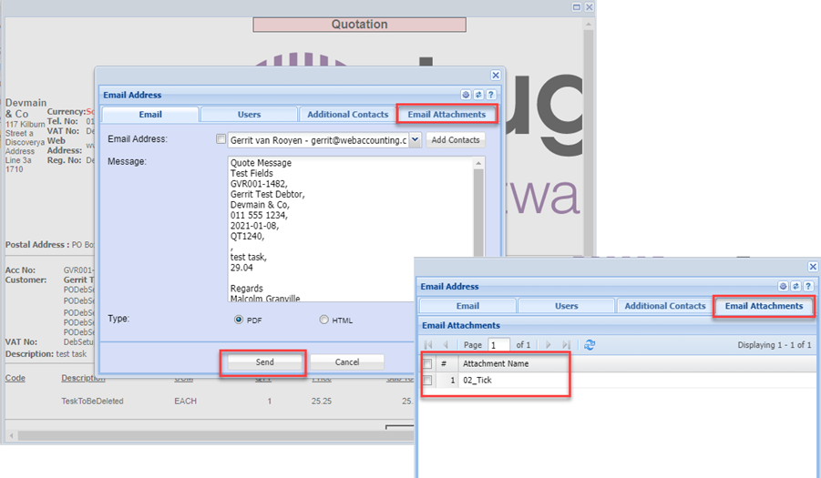821x478 pixels.
Task: Tick the checkbox beside Email Address field
Action: tap(221, 139)
